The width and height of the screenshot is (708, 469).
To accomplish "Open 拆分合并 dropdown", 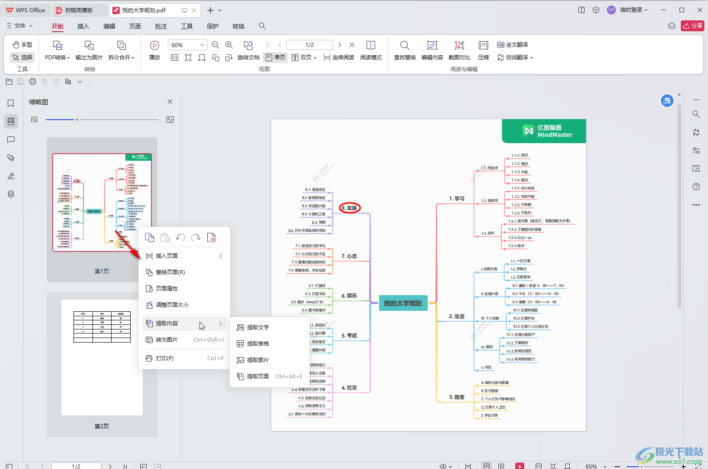I will click(121, 57).
